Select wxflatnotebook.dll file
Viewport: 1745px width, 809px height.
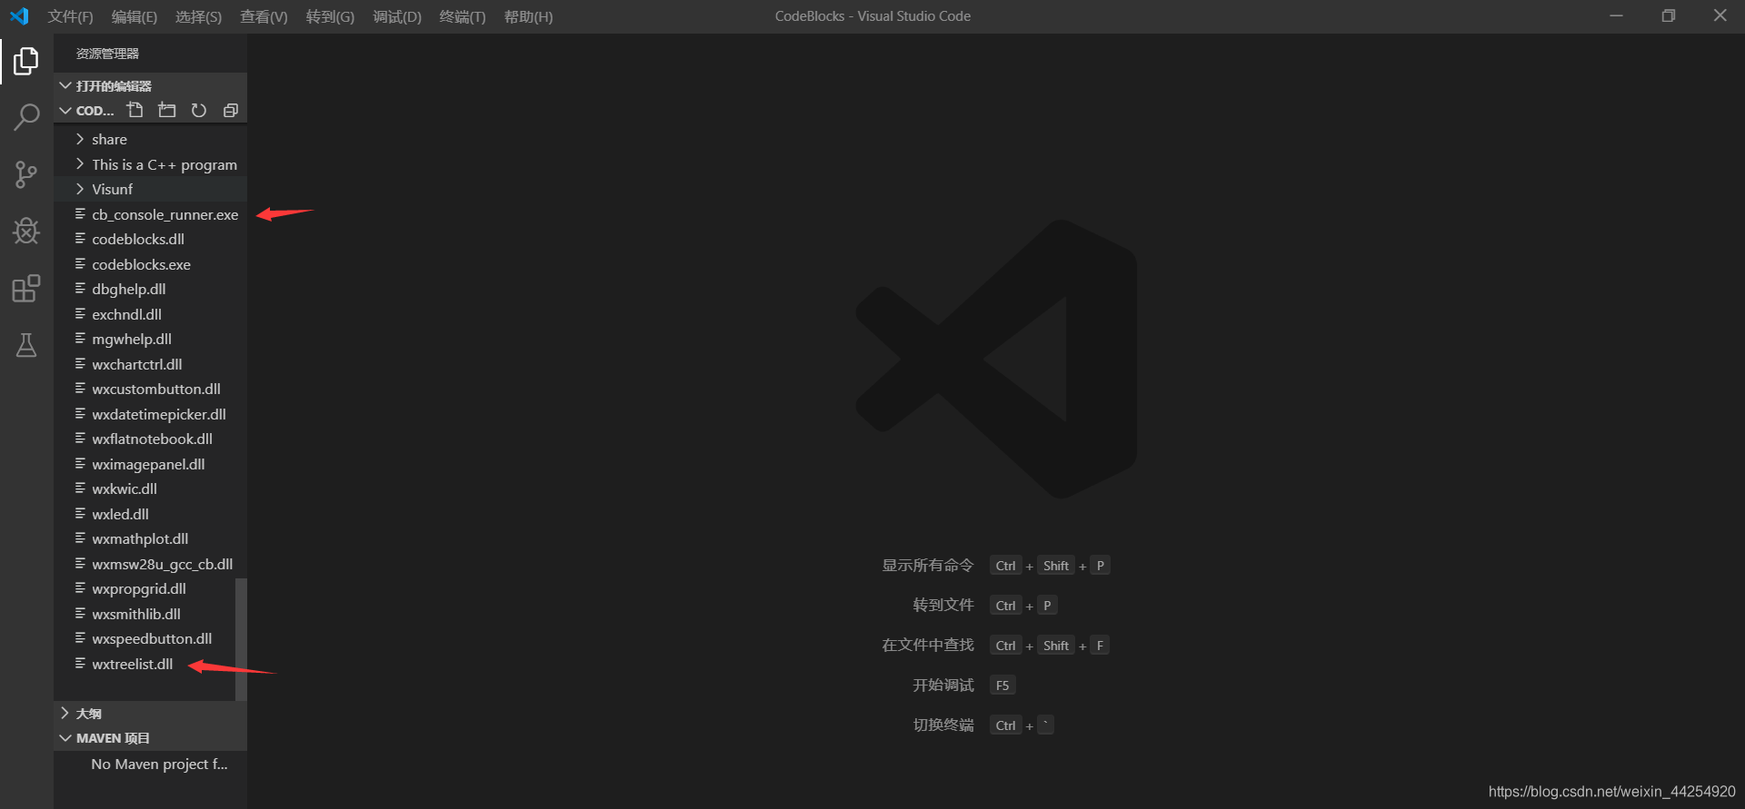point(150,439)
